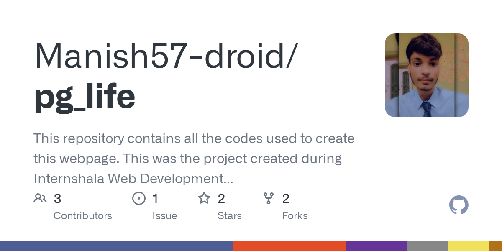
Task: Click the issue count number 1
Action: [155, 199]
